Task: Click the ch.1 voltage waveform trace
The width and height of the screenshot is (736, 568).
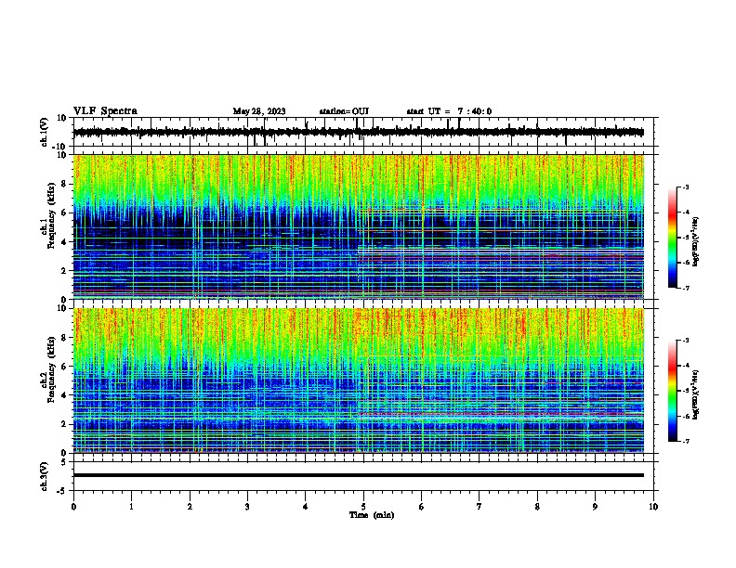Action: 359,132
